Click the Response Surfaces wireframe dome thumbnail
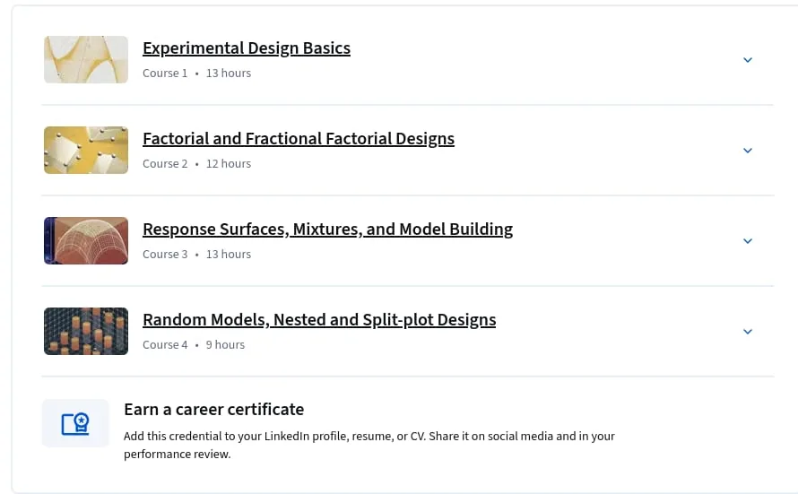 click(86, 240)
